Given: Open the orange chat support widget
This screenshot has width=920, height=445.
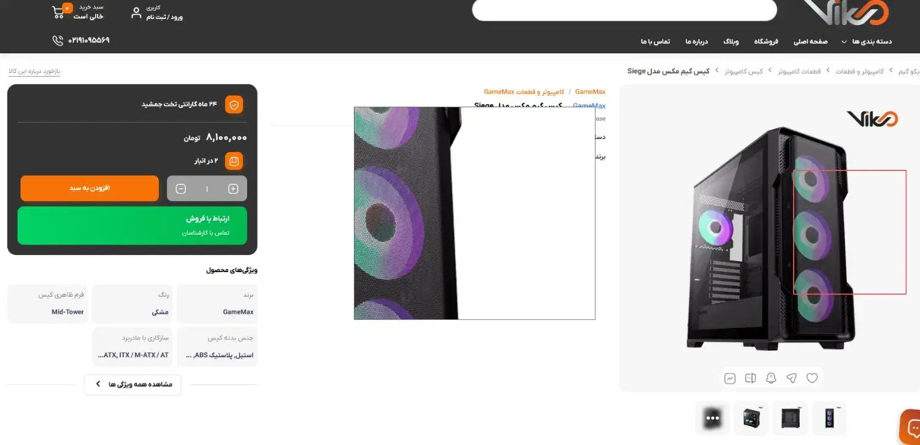Looking at the screenshot, I should coord(910,427).
